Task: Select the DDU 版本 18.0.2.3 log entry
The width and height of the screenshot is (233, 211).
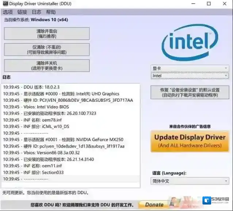Action: click(37, 87)
